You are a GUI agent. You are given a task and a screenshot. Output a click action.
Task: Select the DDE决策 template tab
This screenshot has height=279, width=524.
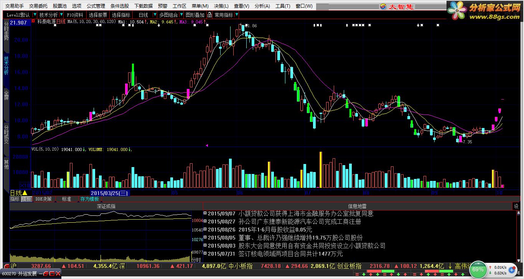coord(43,199)
